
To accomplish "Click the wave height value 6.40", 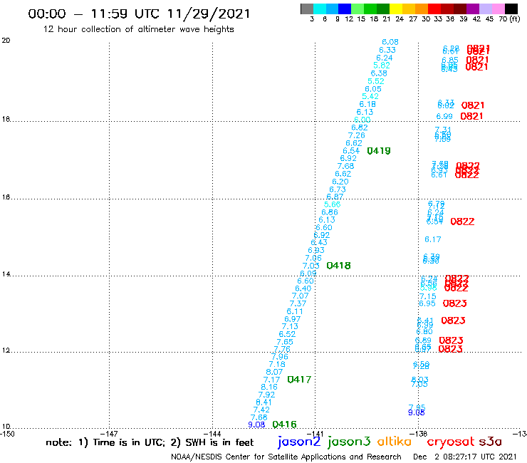I will [303, 288].
